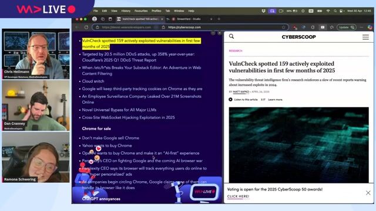Open Employee Surveillance 21M Screenshots link
Screen dimensions: 376x211
142,99
